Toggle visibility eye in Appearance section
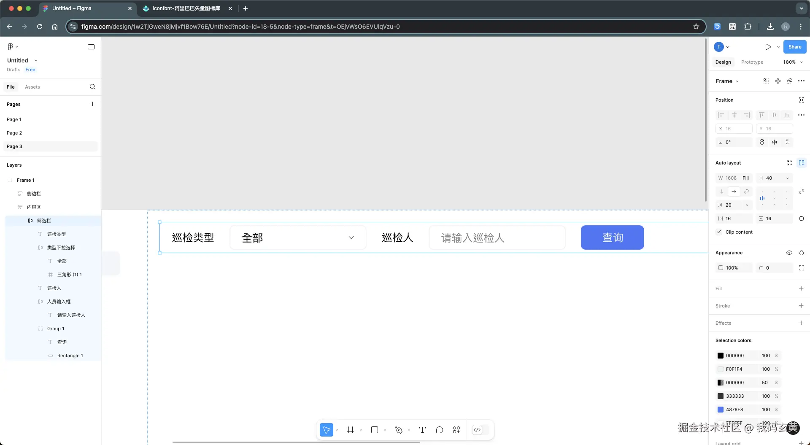The width and height of the screenshot is (810, 445). pyautogui.click(x=789, y=253)
